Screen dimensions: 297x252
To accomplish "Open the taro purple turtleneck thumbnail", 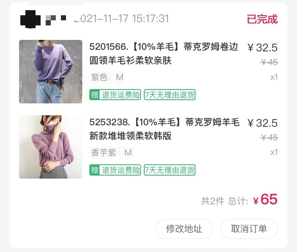I will pyautogui.click(x=51, y=147).
